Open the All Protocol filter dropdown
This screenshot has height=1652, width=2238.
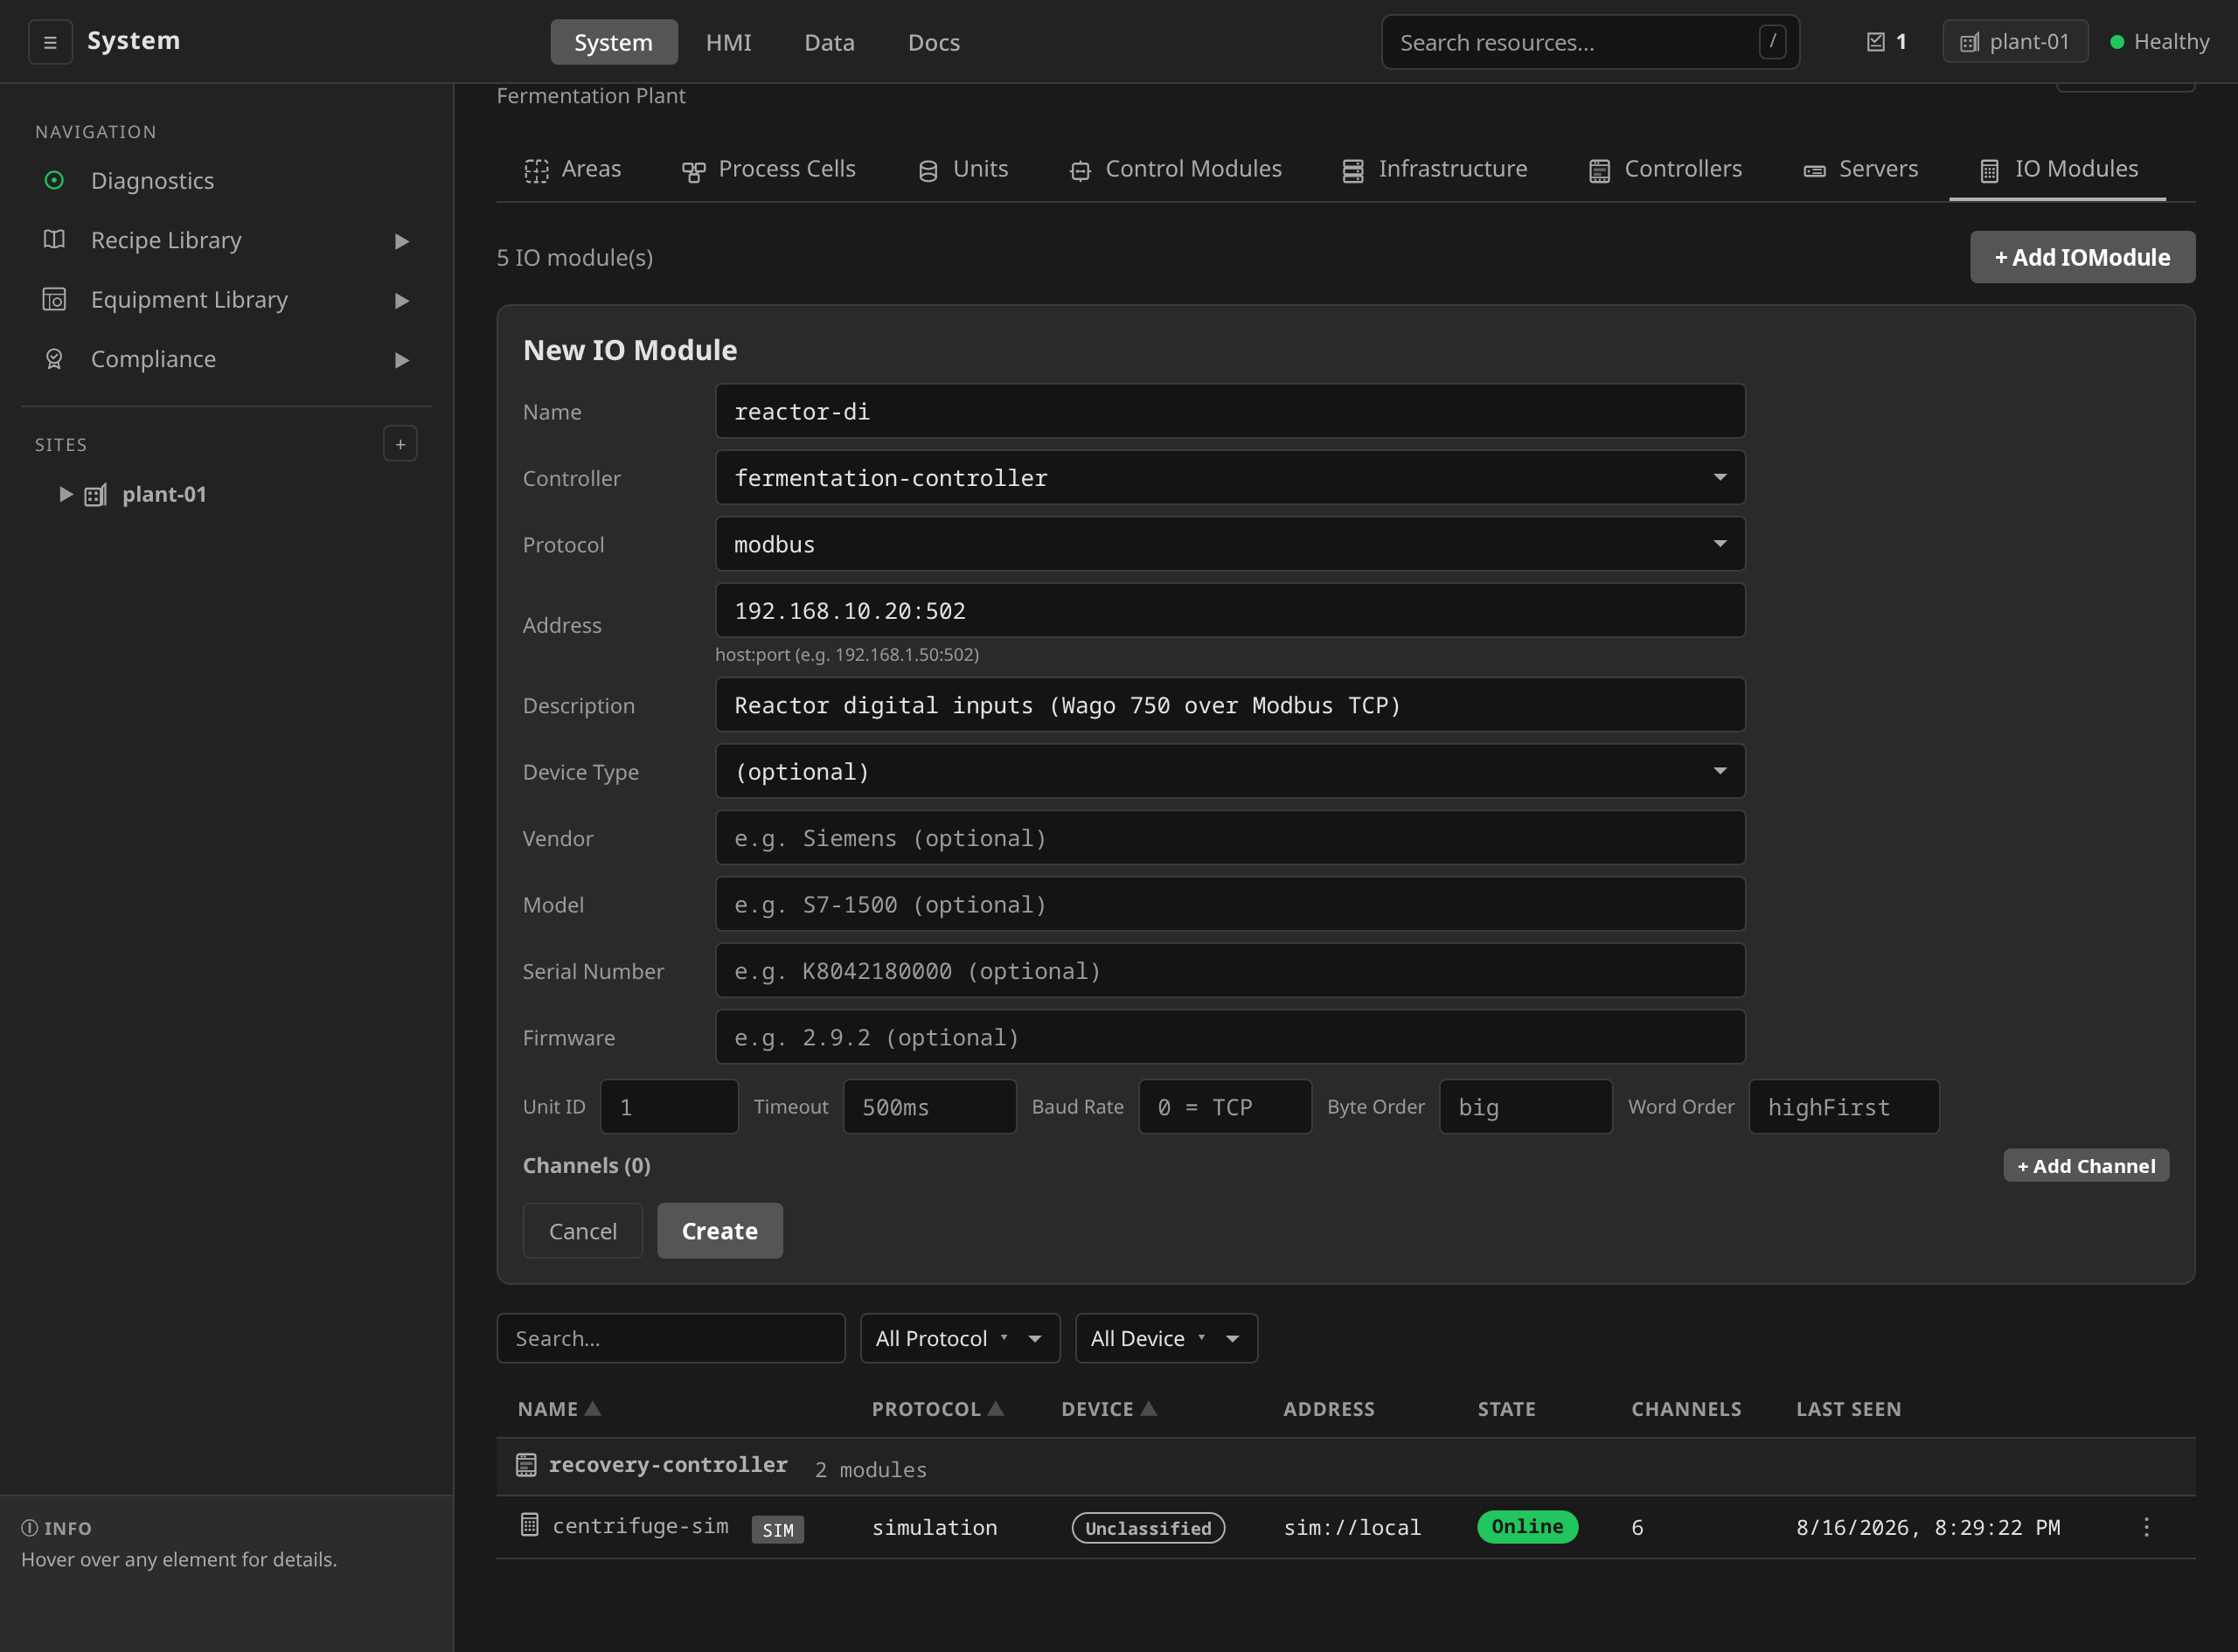(960, 1338)
